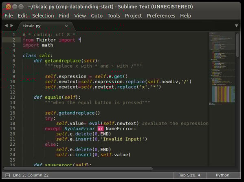The width and height of the screenshot is (244, 182).
Task: Click the 'try:' statement
Action: pos(50,118)
